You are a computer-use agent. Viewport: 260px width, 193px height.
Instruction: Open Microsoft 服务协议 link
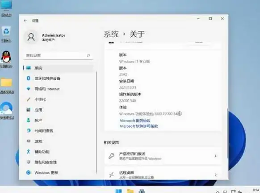click(x=135, y=120)
